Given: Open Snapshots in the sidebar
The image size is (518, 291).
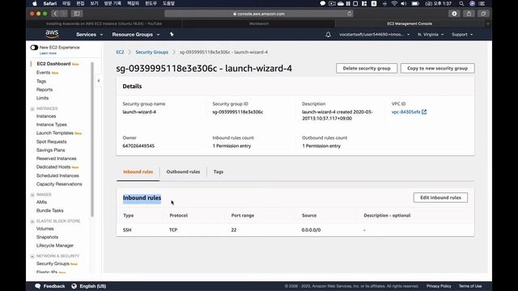Looking at the screenshot, I should pyautogui.click(x=47, y=237).
